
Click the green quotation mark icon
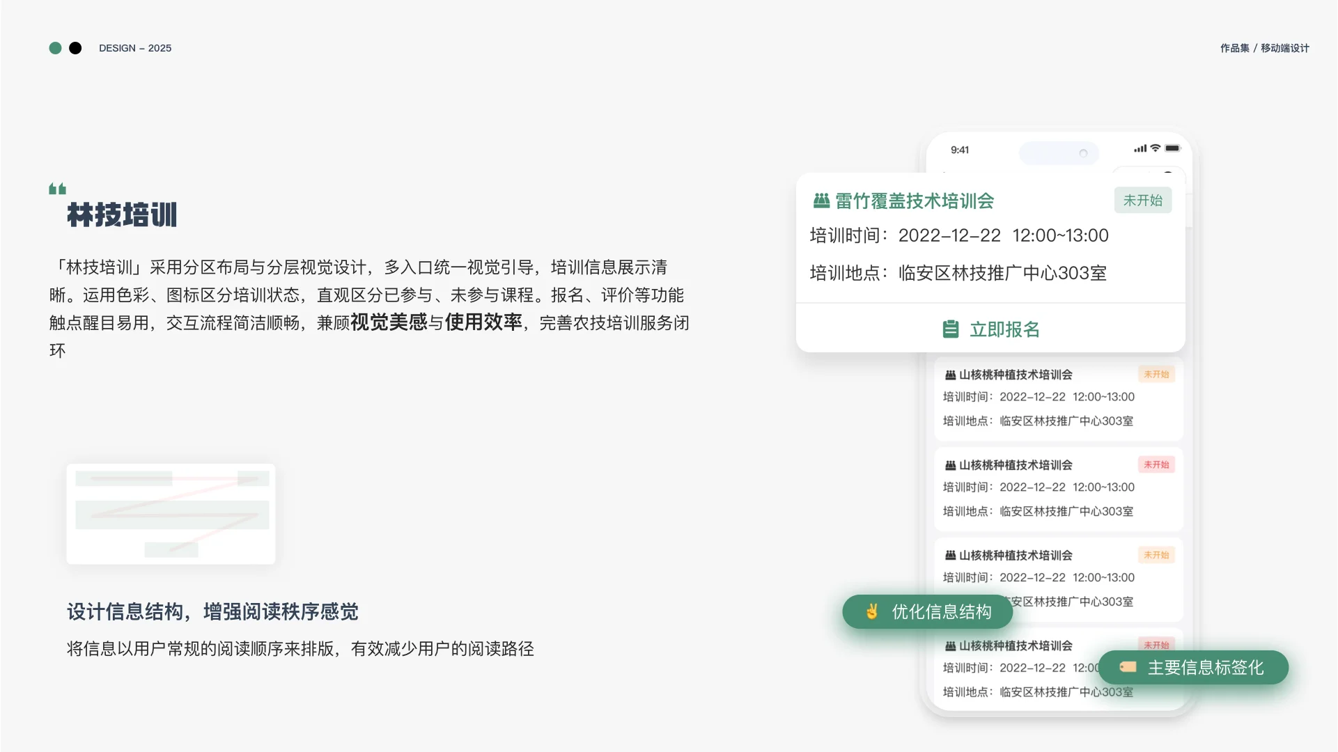pos(58,189)
